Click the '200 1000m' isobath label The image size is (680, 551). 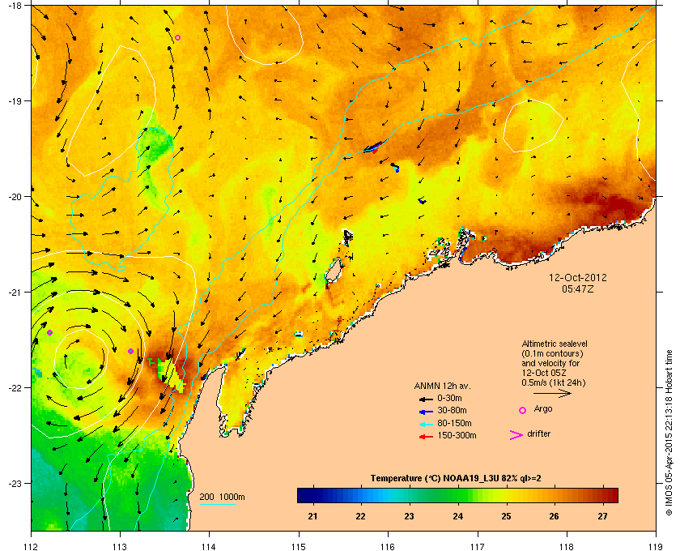pyautogui.click(x=222, y=498)
